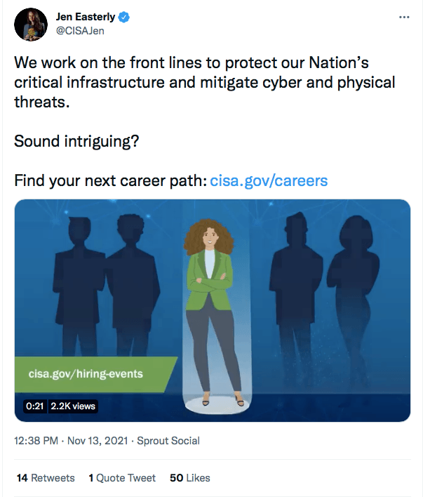Click the silhouetted figures on the left

pos(106,285)
